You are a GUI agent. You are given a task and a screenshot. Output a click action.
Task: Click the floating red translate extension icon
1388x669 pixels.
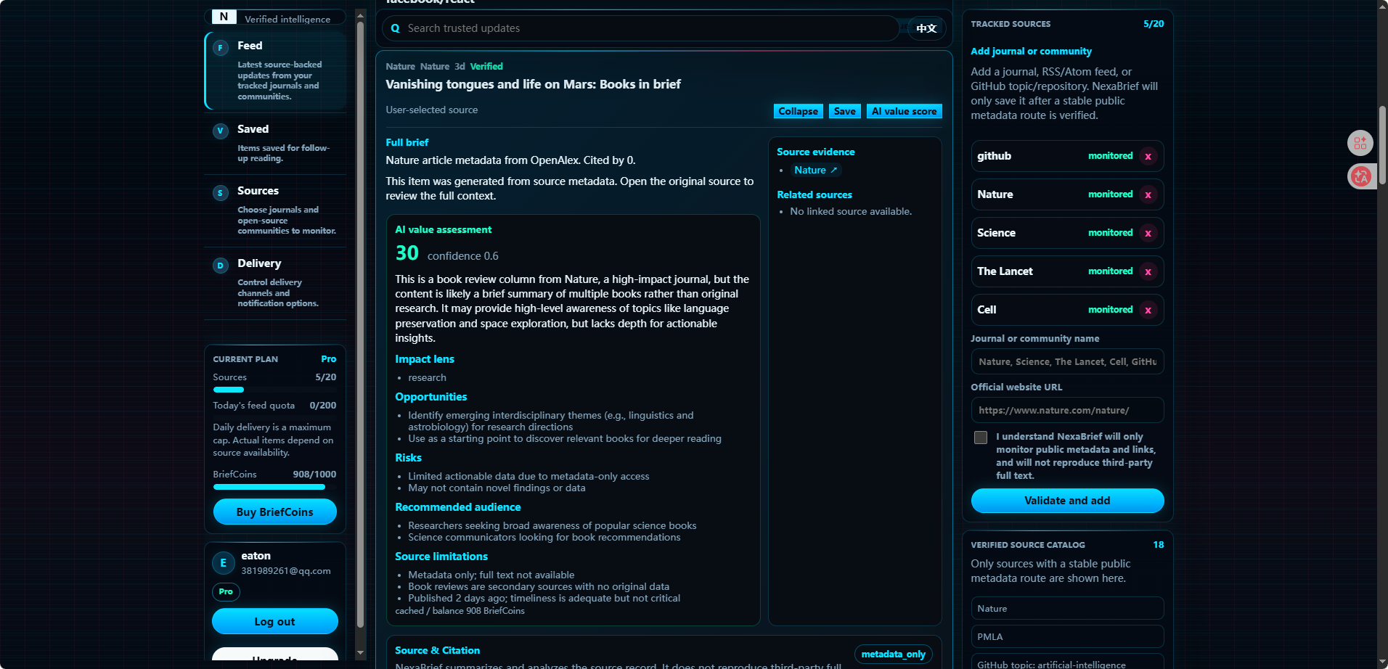[1360, 176]
